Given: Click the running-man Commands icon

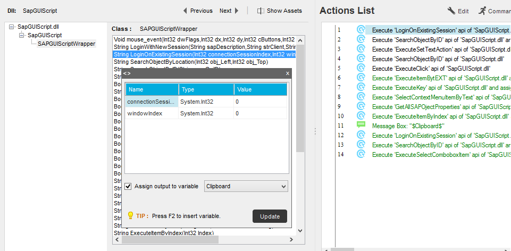Looking at the screenshot, I should [x=482, y=11].
